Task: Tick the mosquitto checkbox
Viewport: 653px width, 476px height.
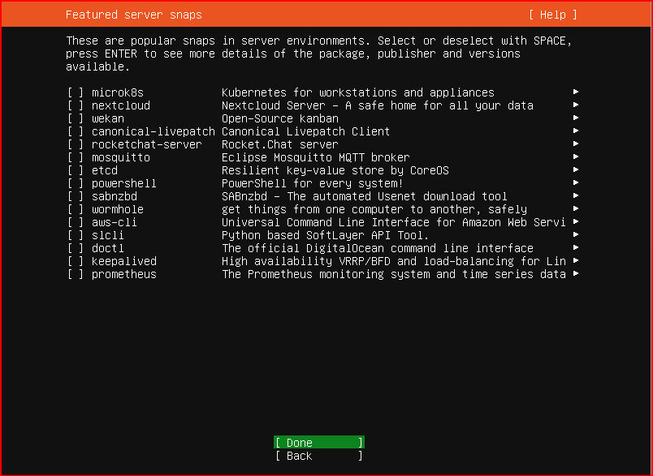Action: (76, 157)
